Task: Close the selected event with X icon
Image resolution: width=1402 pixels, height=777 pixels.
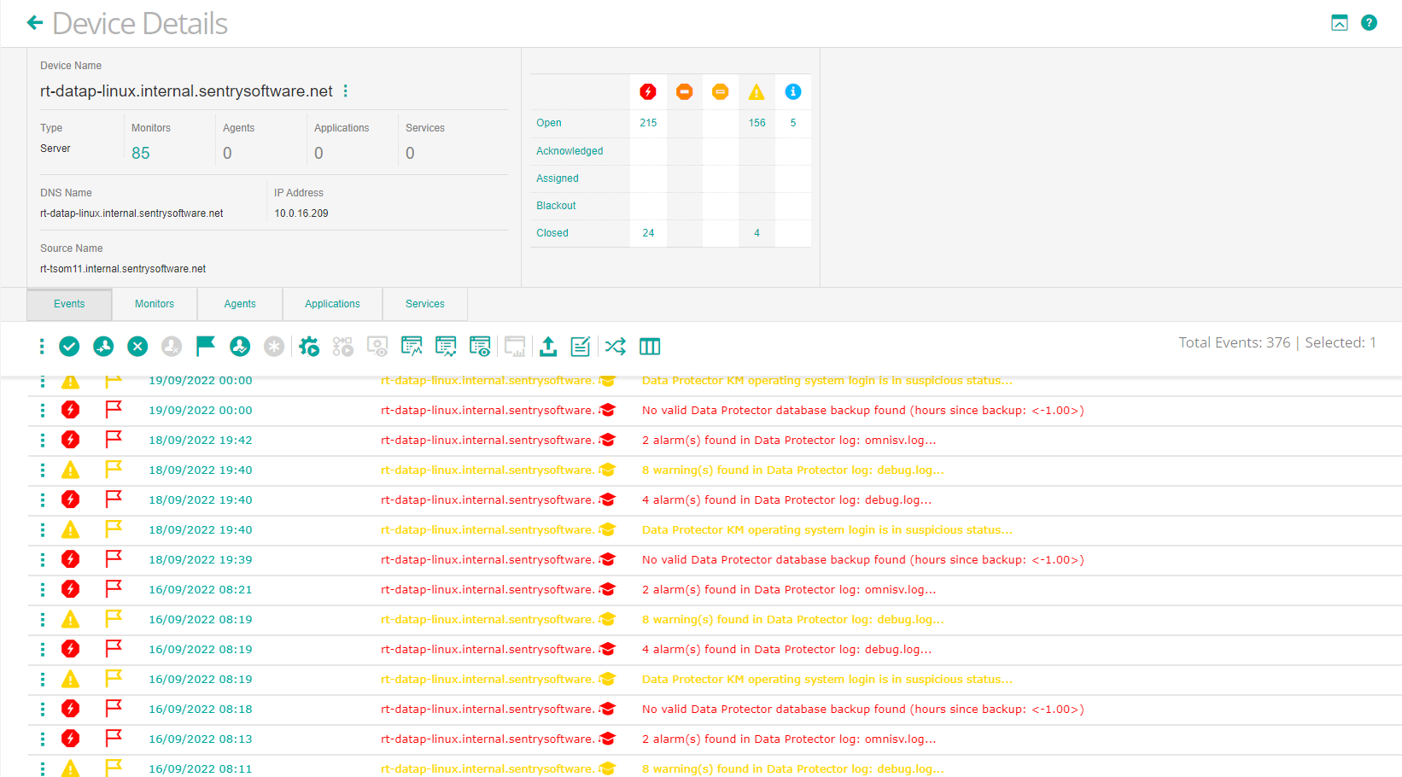Action: (x=137, y=347)
